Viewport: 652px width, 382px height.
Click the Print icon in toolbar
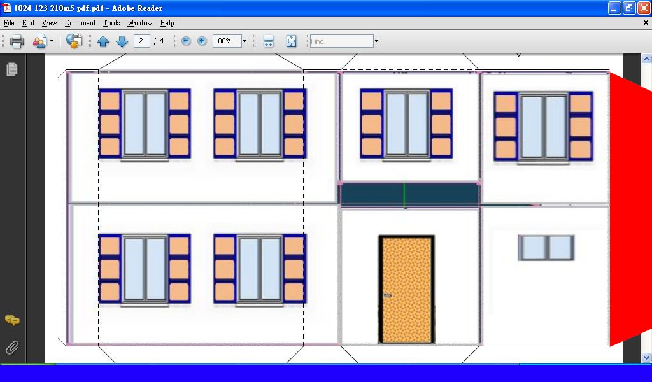17,41
